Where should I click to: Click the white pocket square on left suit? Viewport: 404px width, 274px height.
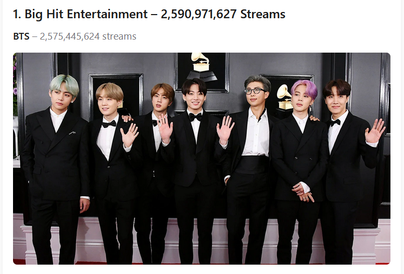[72, 133]
